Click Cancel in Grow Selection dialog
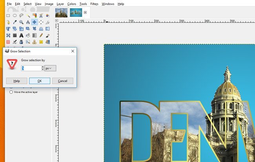The width and height of the screenshot is (255, 162). 63,81
